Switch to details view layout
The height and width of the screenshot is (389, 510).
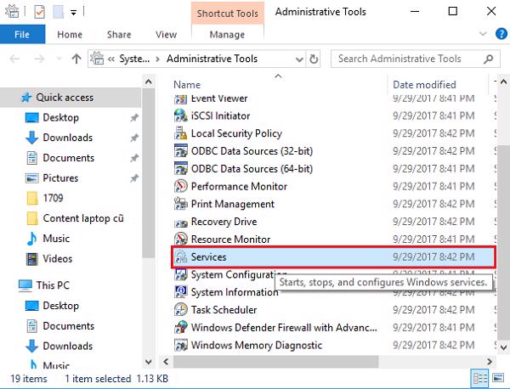pos(480,379)
